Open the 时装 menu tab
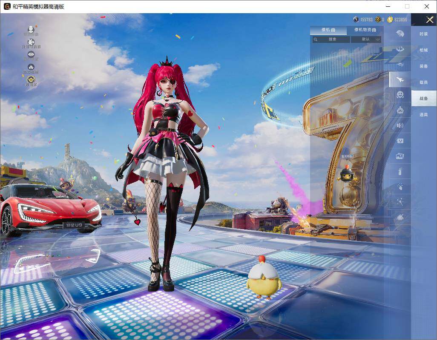This screenshot has height=340, width=437. (424, 34)
